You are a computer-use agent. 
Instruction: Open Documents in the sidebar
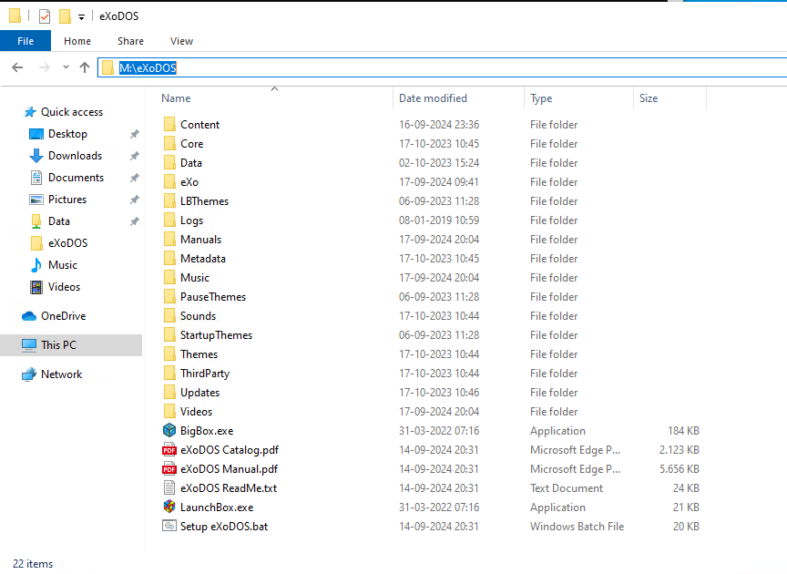[x=76, y=178]
